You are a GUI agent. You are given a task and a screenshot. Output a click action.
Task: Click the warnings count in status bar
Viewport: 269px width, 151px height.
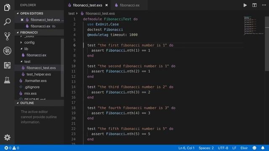16,148
